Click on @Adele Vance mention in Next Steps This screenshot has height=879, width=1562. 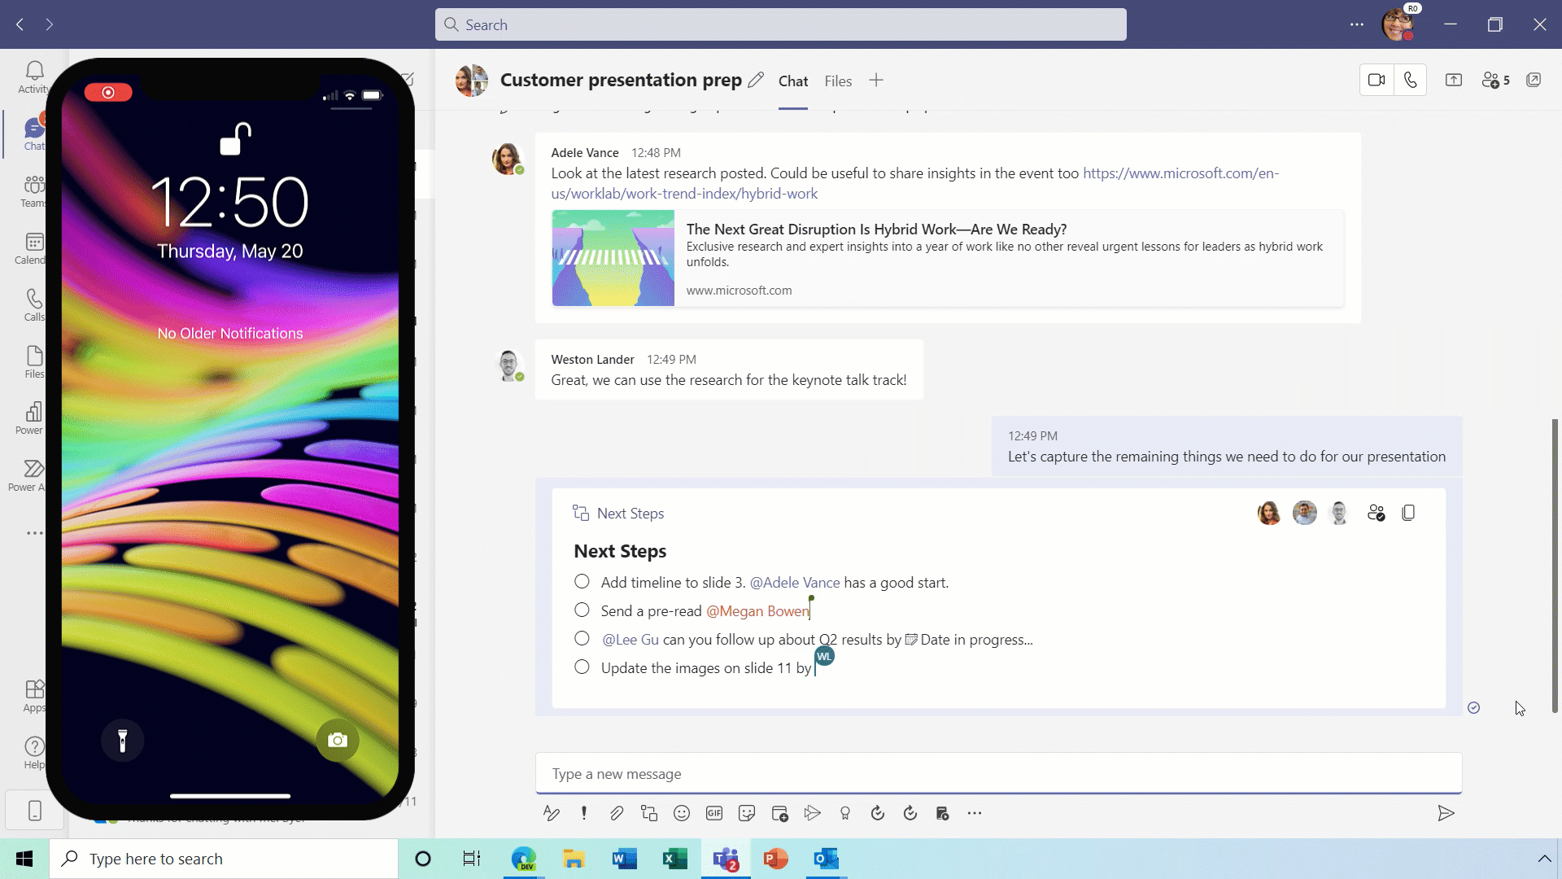click(x=795, y=582)
